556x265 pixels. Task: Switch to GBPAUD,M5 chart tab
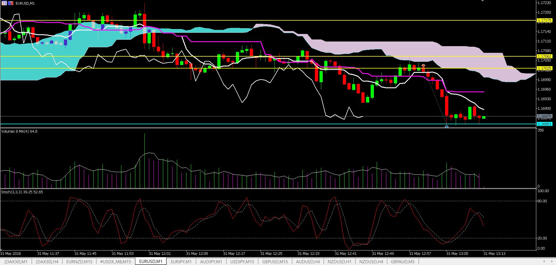click(x=403, y=262)
